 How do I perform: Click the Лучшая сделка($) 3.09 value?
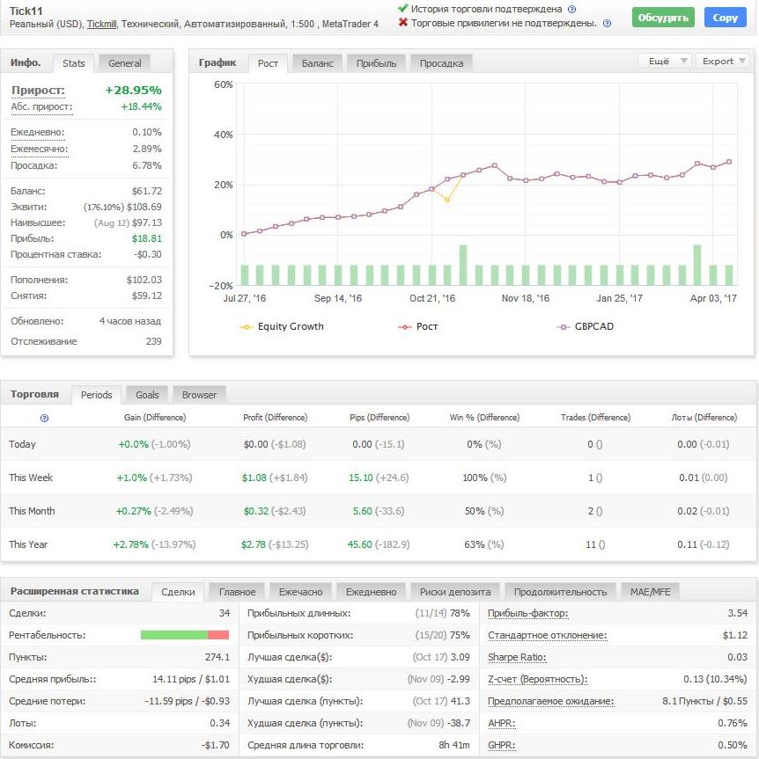click(460, 657)
